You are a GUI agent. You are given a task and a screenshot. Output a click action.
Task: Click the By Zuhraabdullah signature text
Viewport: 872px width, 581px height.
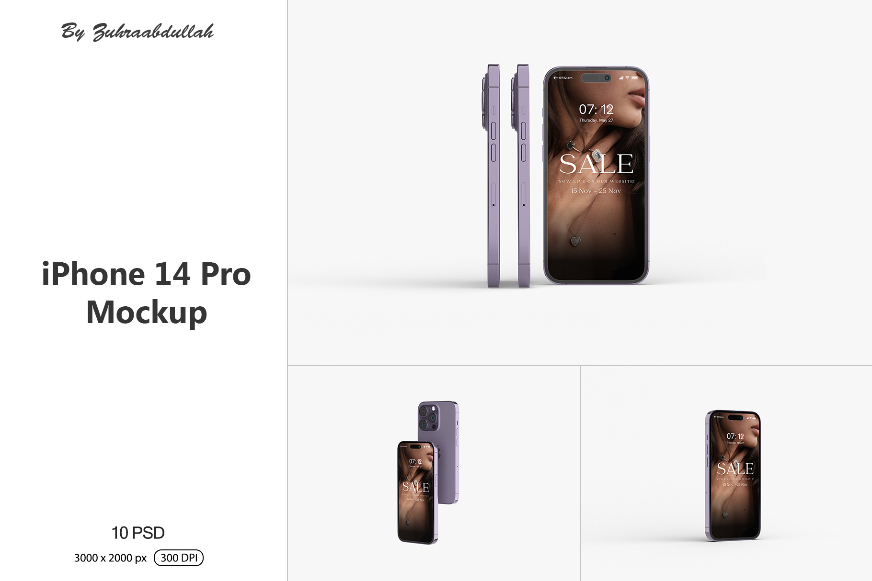pyautogui.click(x=138, y=32)
